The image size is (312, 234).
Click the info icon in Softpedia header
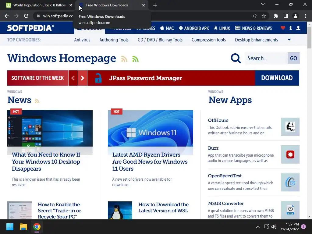tap(291, 28)
